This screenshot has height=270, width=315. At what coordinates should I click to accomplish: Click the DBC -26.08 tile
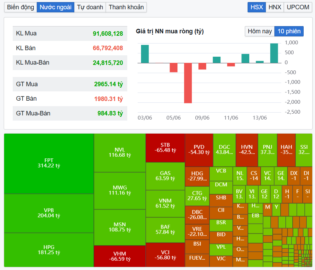coord(197,215)
